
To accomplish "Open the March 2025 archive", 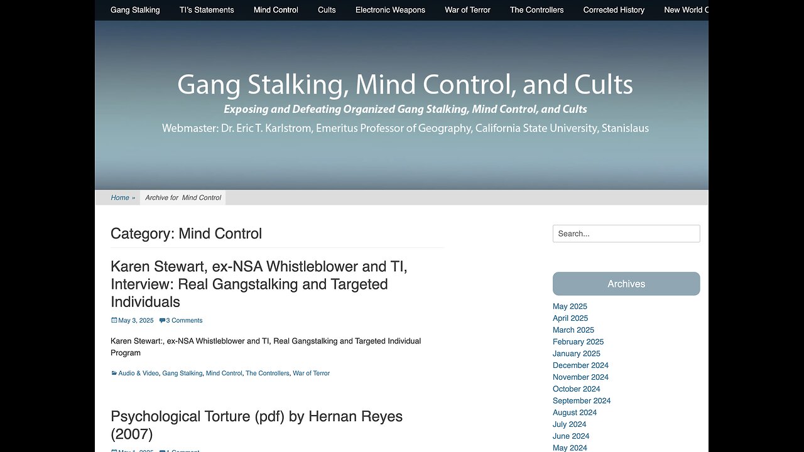I will (573, 330).
